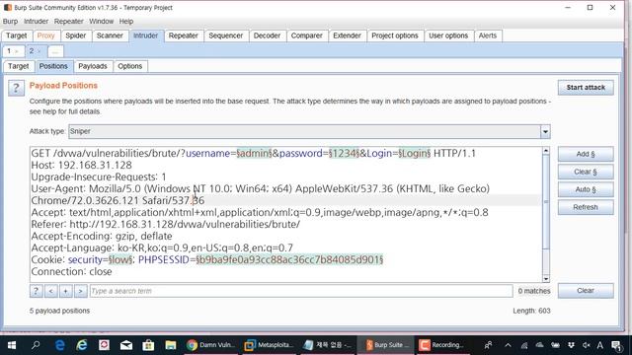Click the Clear search button
The width and height of the screenshot is (632, 355).
coord(586,291)
